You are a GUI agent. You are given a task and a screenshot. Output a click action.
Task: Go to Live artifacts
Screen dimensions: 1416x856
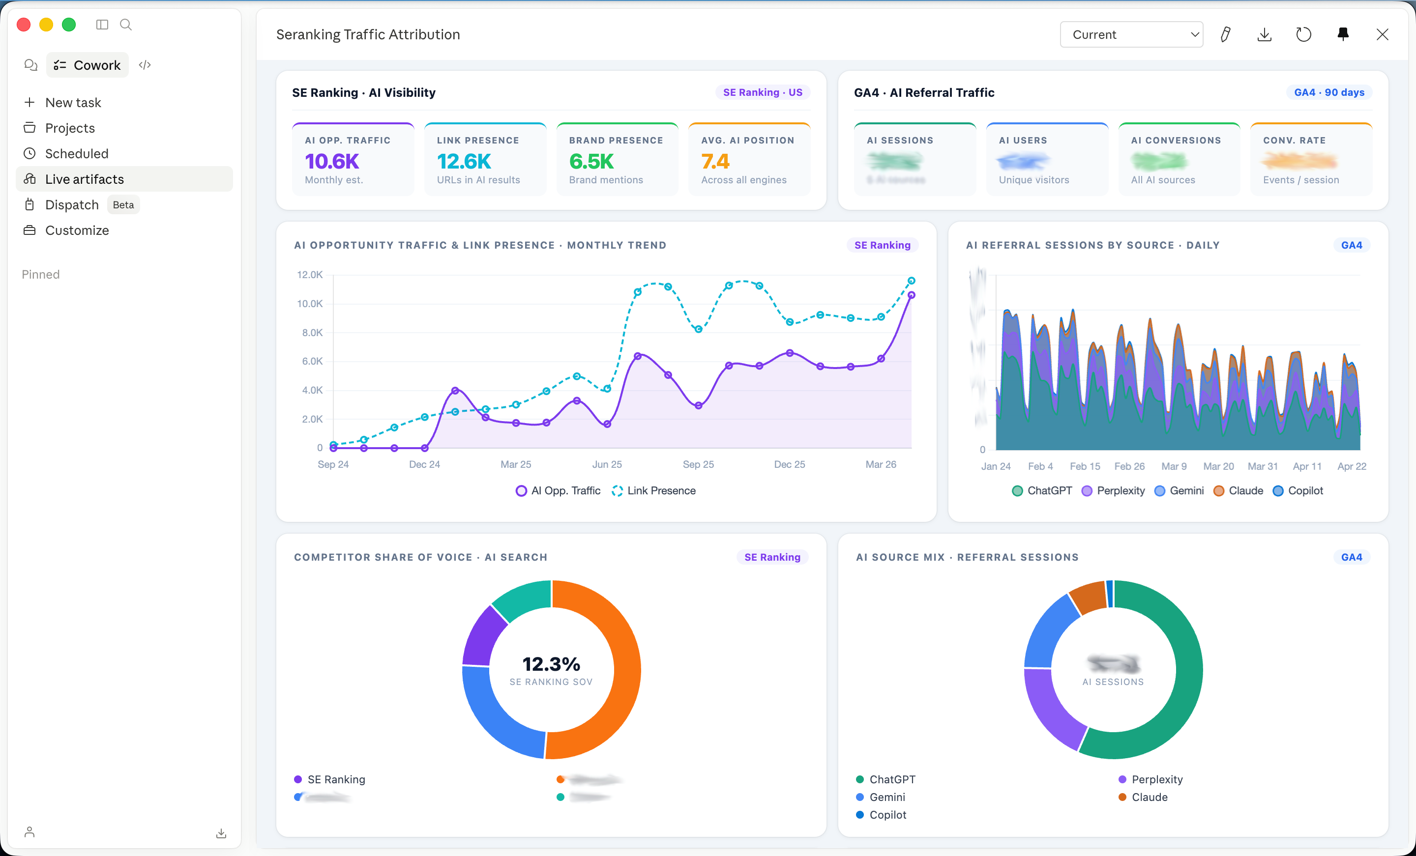point(124,179)
